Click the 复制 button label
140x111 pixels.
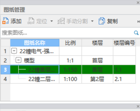pos(112,21)
